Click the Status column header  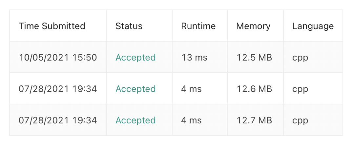pyautogui.click(x=129, y=26)
